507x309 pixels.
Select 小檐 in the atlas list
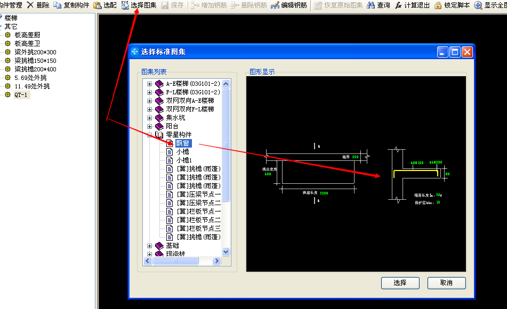182,152
